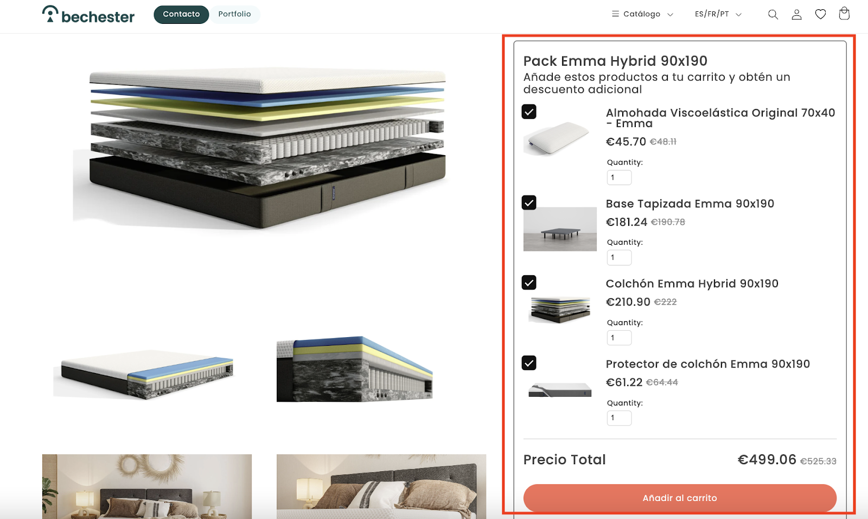The width and height of the screenshot is (868, 519).
Task: Click the Añadir al carrito button
Action: pos(680,498)
